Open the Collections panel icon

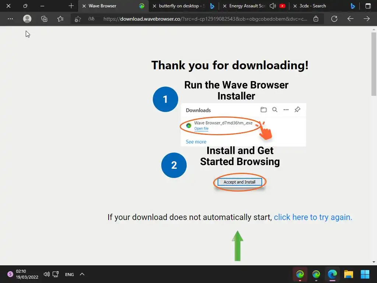click(44, 19)
